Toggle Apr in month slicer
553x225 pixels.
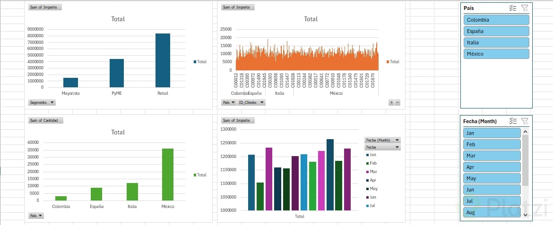492,167
